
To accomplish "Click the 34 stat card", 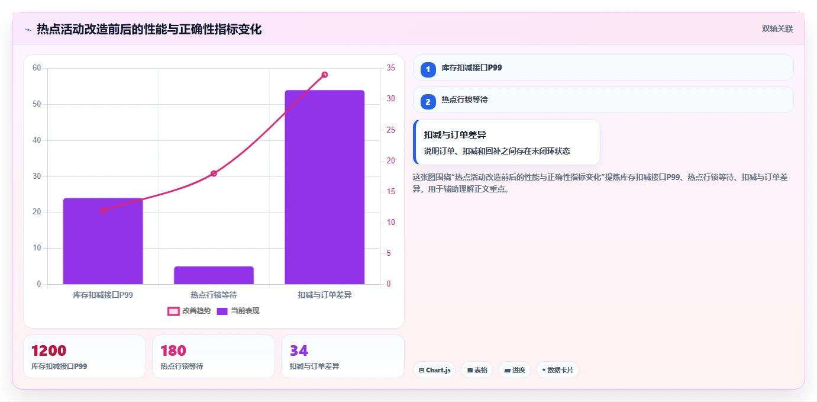I will 343,356.
